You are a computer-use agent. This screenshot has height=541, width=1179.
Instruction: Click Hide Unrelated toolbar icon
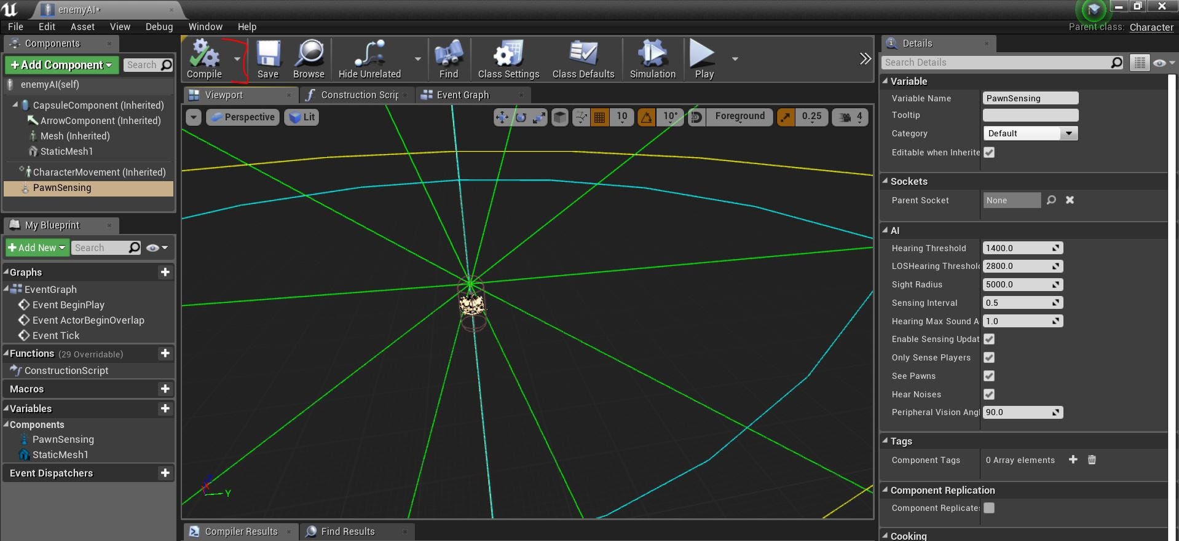click(x=369, y=59)
